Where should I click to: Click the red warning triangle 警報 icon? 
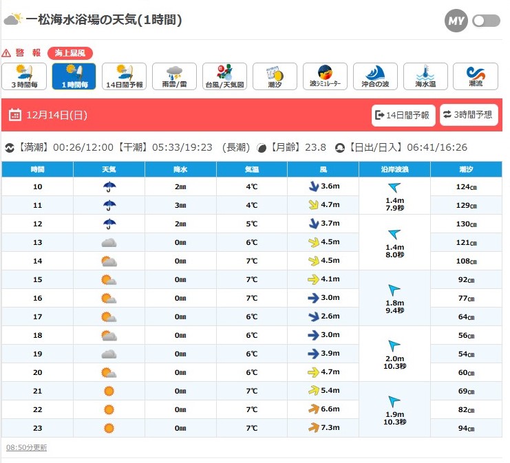click(6, 53)
